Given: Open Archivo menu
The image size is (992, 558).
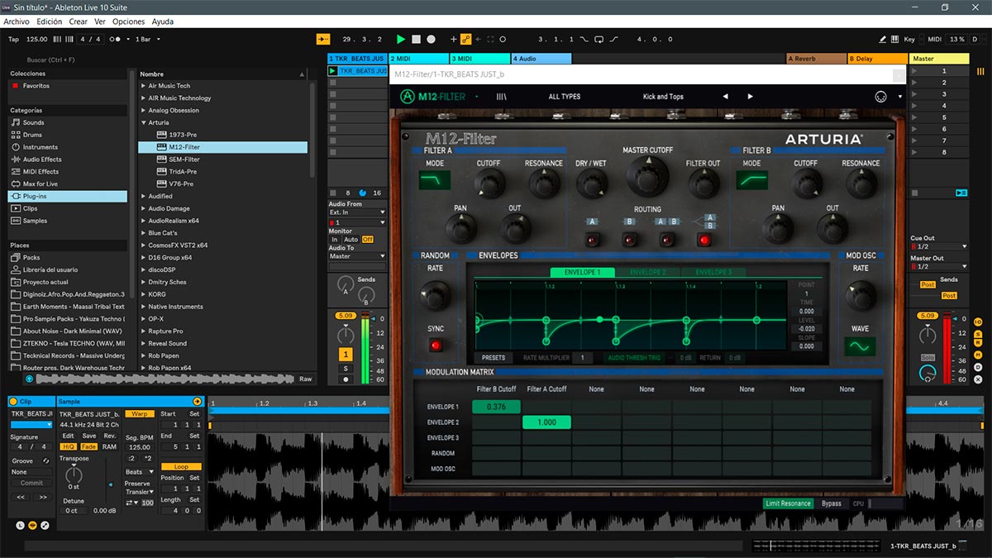Looking at the screenshot, I should point(17,21).
